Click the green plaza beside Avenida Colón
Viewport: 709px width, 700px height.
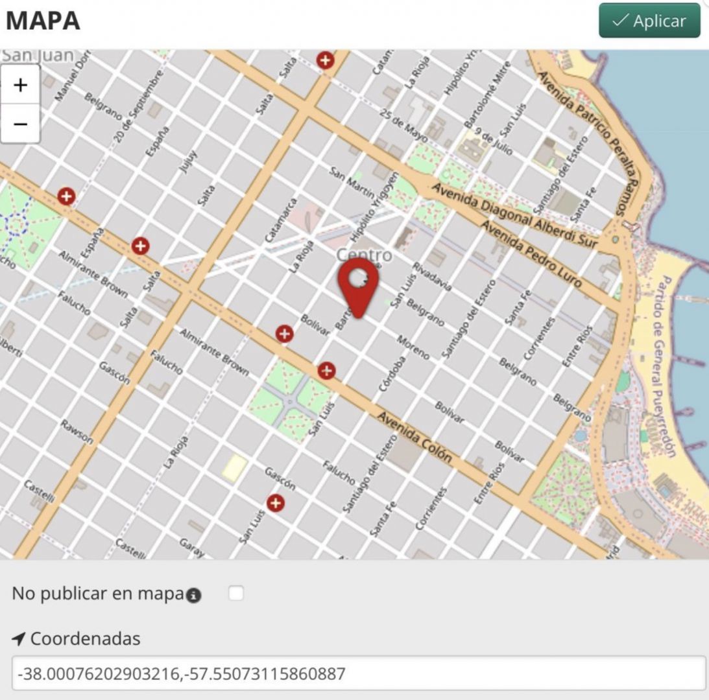pyautogui.click(x=290, y=399)
